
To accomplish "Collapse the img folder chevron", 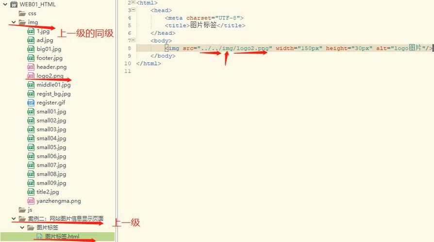I will (14, 22).
